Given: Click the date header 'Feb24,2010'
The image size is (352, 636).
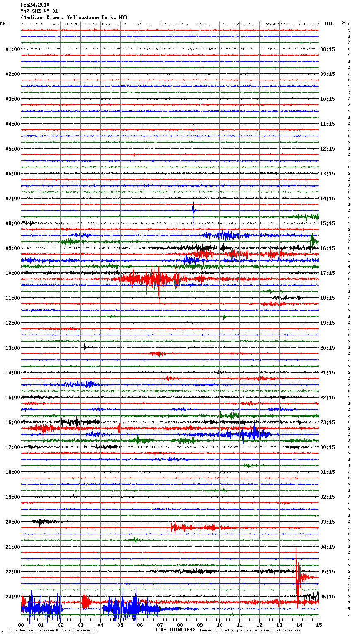Looking at the screenshot, I should pos(35,5).
